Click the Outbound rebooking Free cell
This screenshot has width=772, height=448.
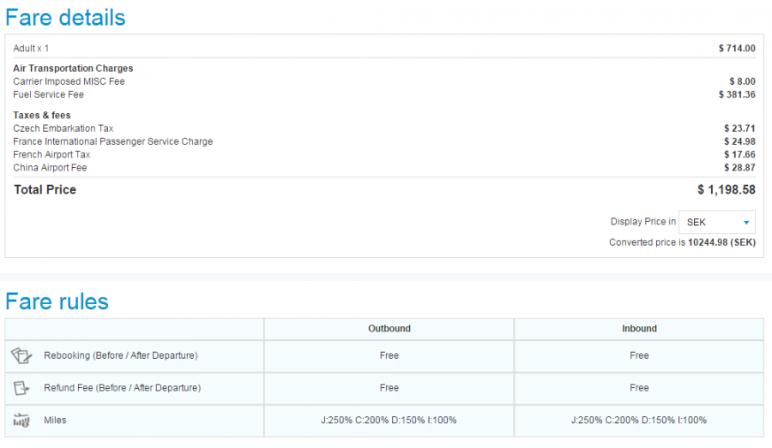tap(389, 355)
